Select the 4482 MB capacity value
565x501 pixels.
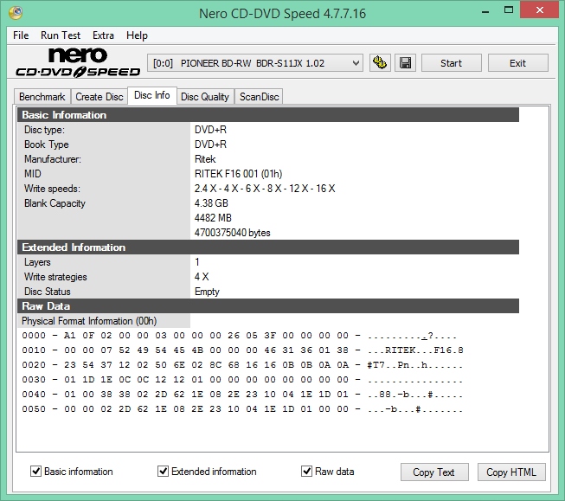[x=213, y=218]
